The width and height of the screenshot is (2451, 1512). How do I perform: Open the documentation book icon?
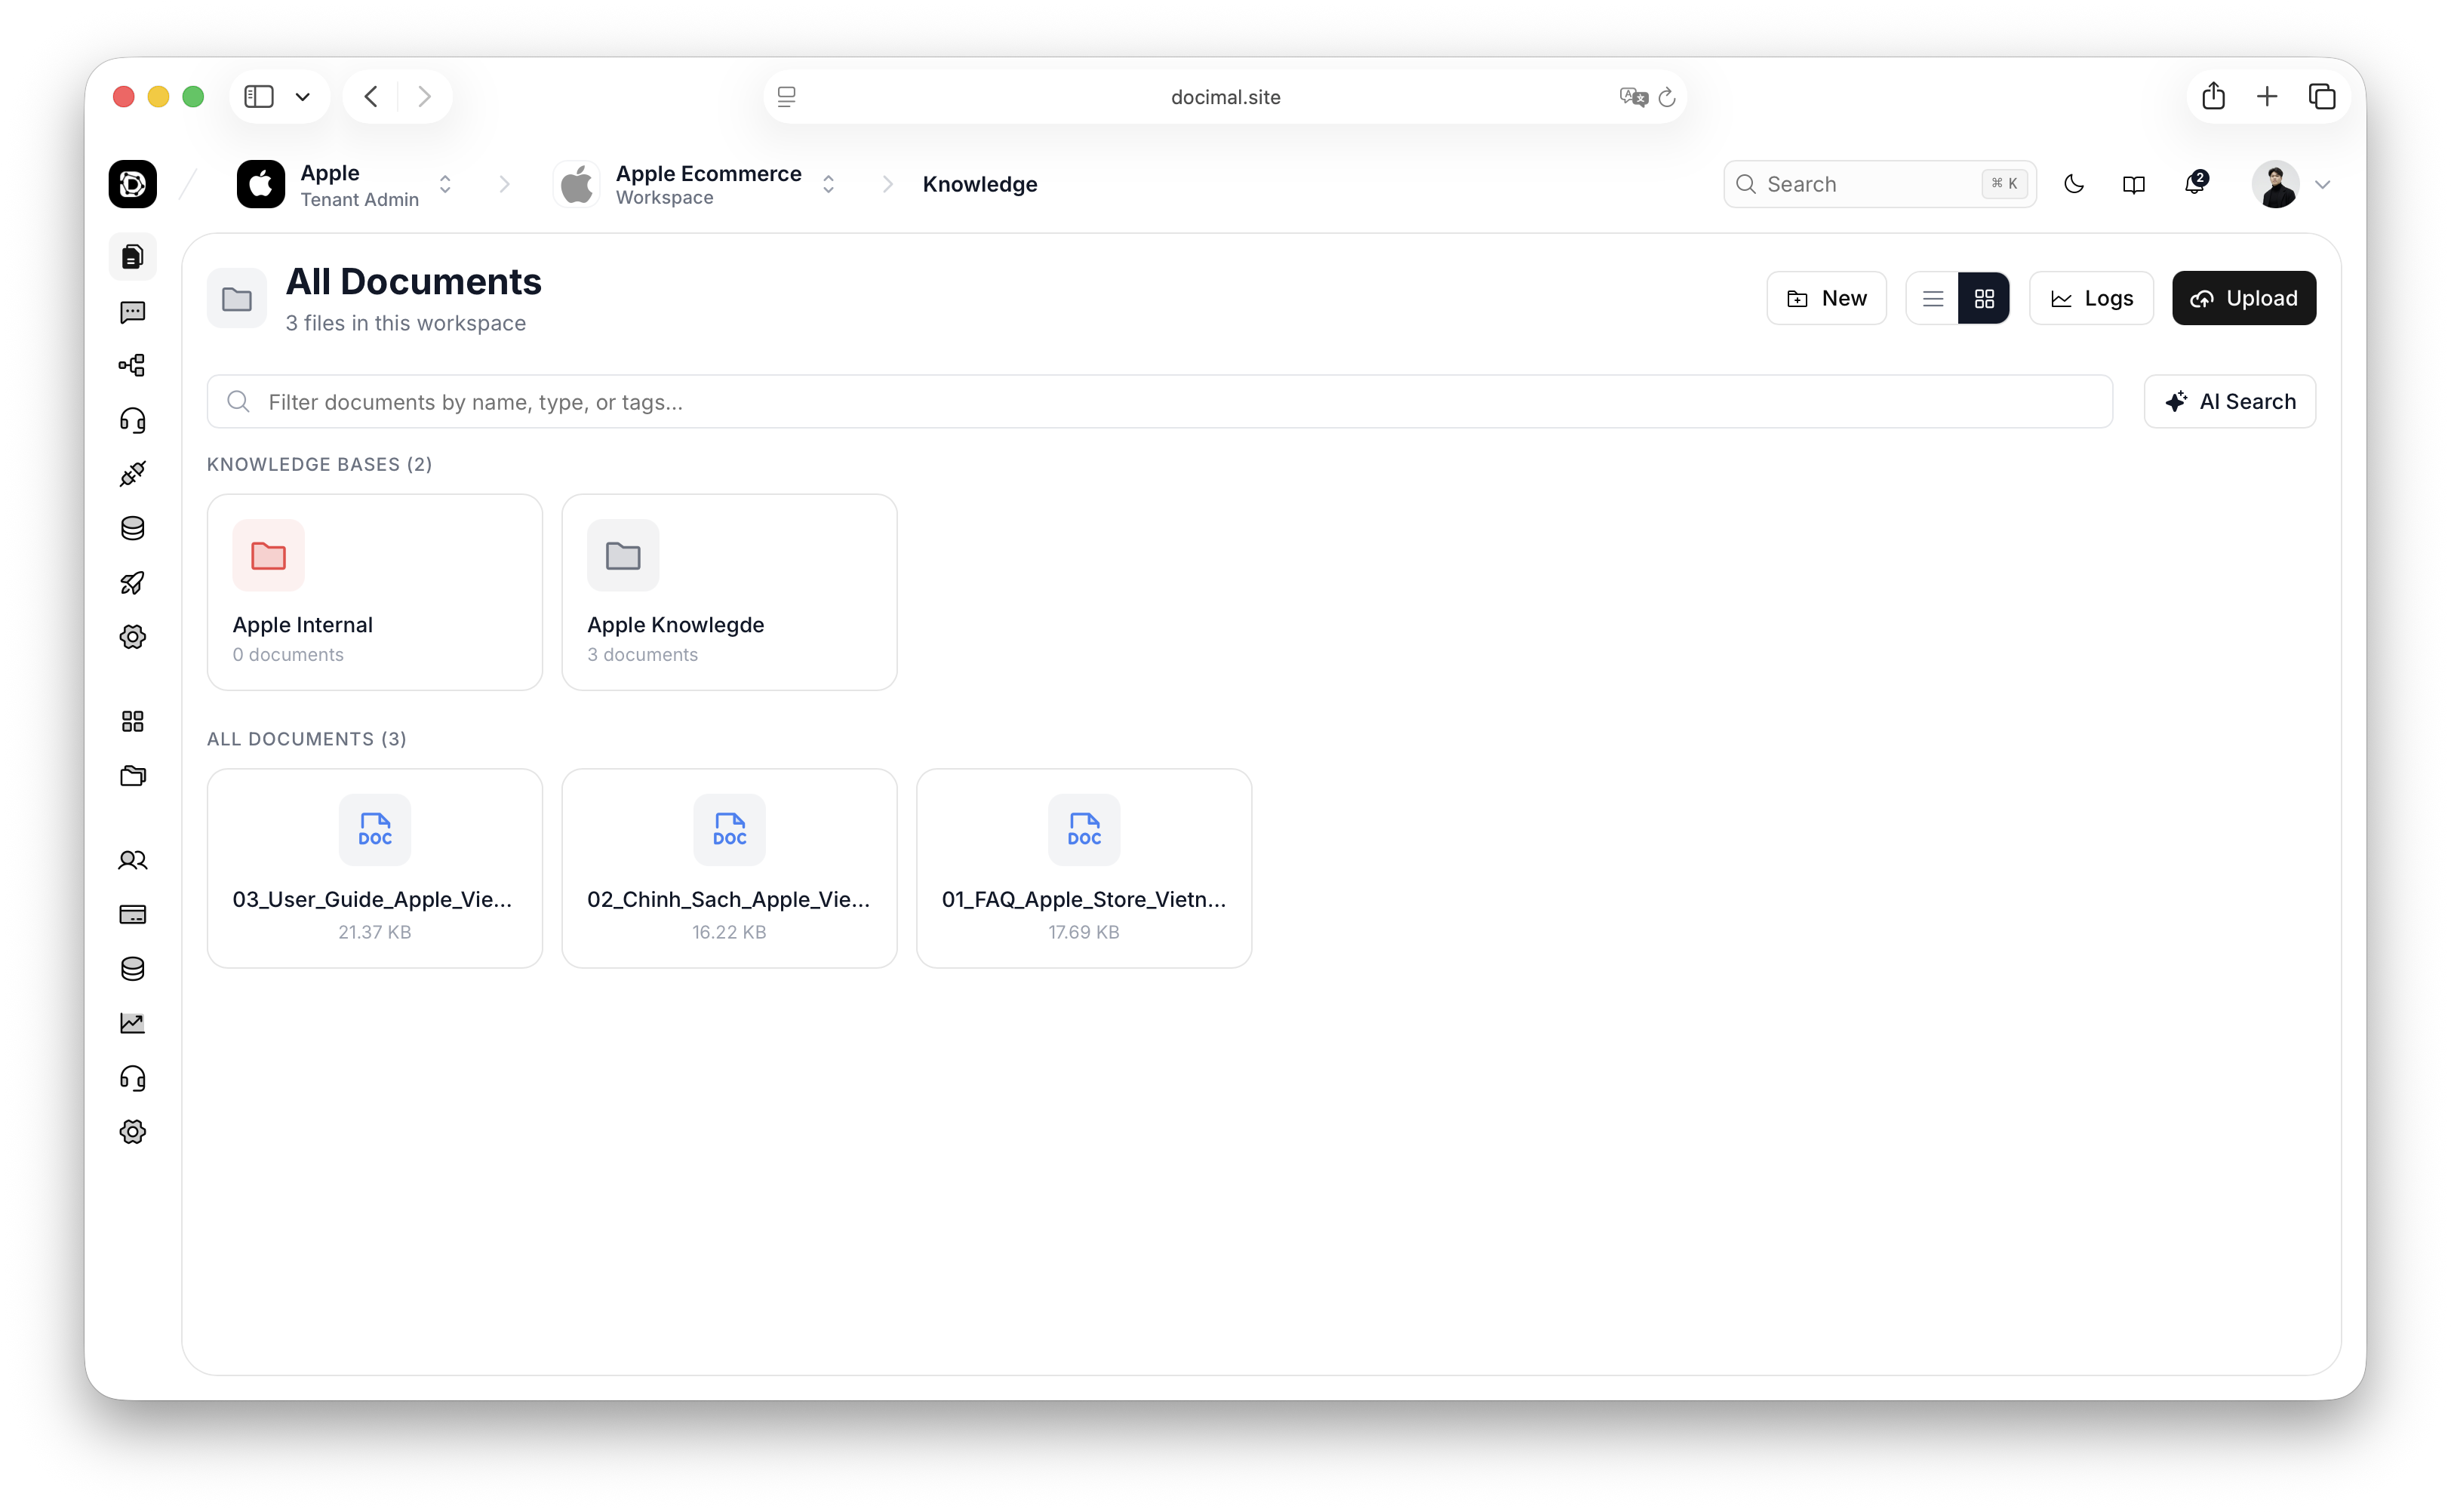[x=2133, y=184]
